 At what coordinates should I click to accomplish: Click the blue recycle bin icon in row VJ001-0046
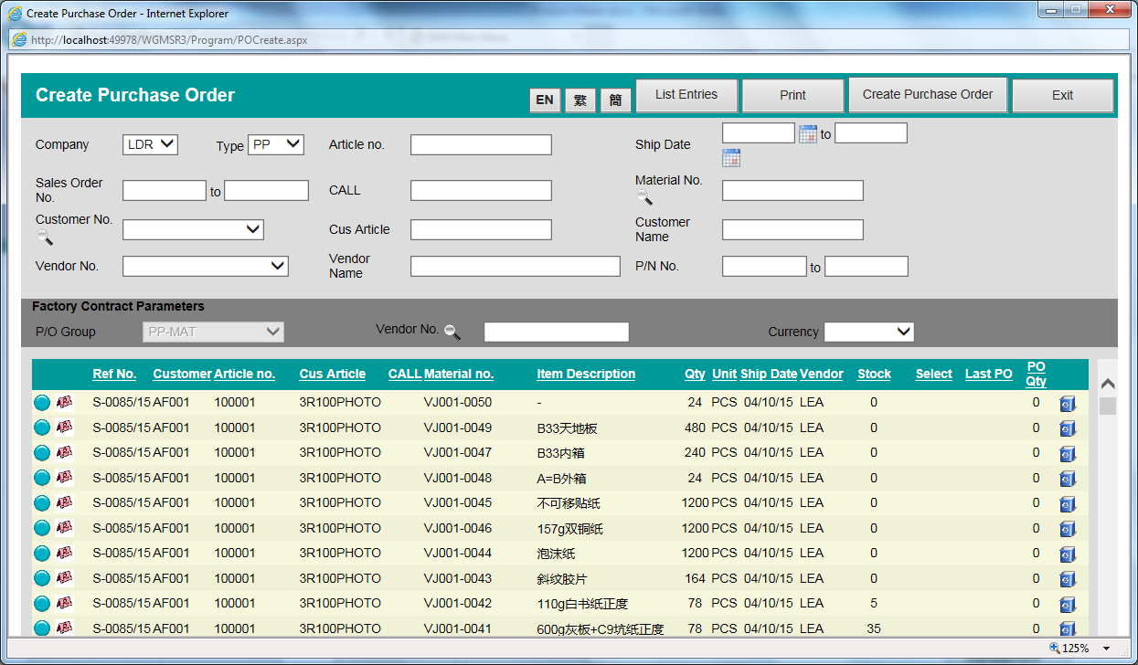point(1068,529)
